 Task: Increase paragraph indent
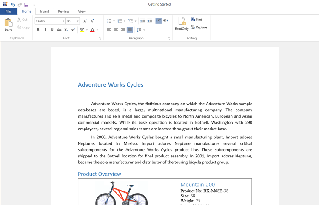[150, 21]
